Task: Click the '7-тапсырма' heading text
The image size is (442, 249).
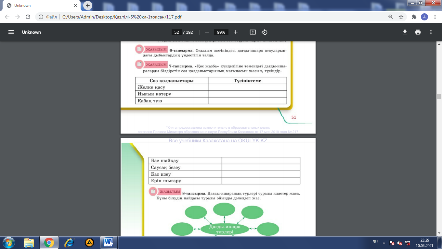Action: click(181, 66)
